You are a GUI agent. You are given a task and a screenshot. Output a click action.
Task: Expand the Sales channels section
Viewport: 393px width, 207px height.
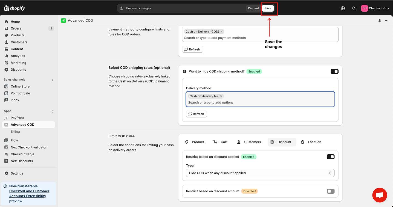53,80
